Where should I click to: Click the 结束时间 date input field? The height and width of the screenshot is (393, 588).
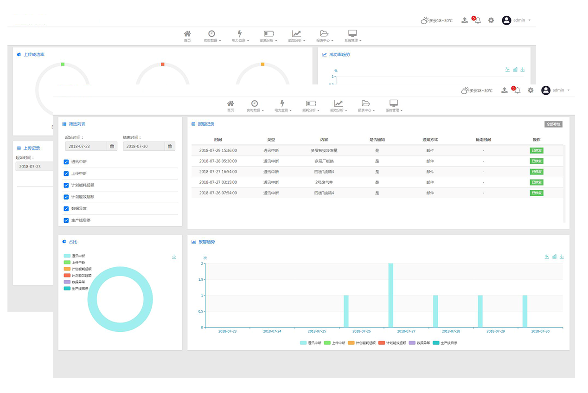144,146
